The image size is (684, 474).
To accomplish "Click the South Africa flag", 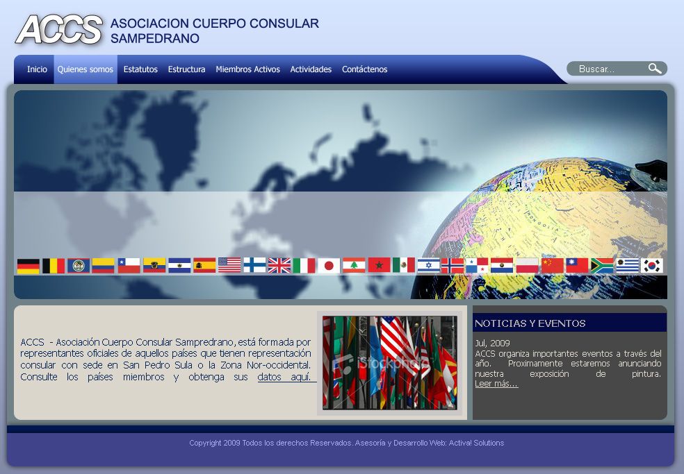I will (x=602, y=265).
